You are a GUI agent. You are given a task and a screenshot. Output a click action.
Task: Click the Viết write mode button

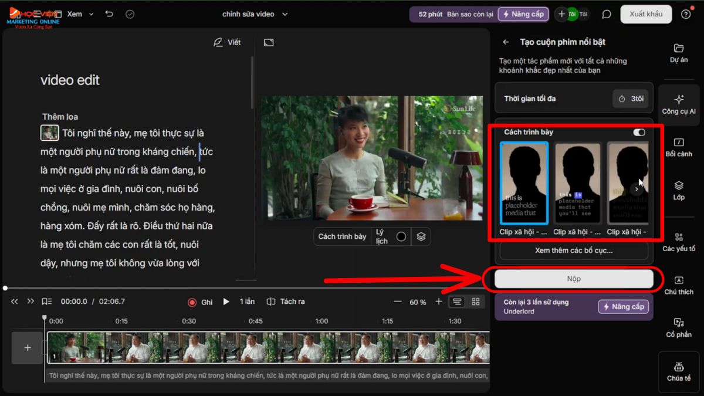227,42
